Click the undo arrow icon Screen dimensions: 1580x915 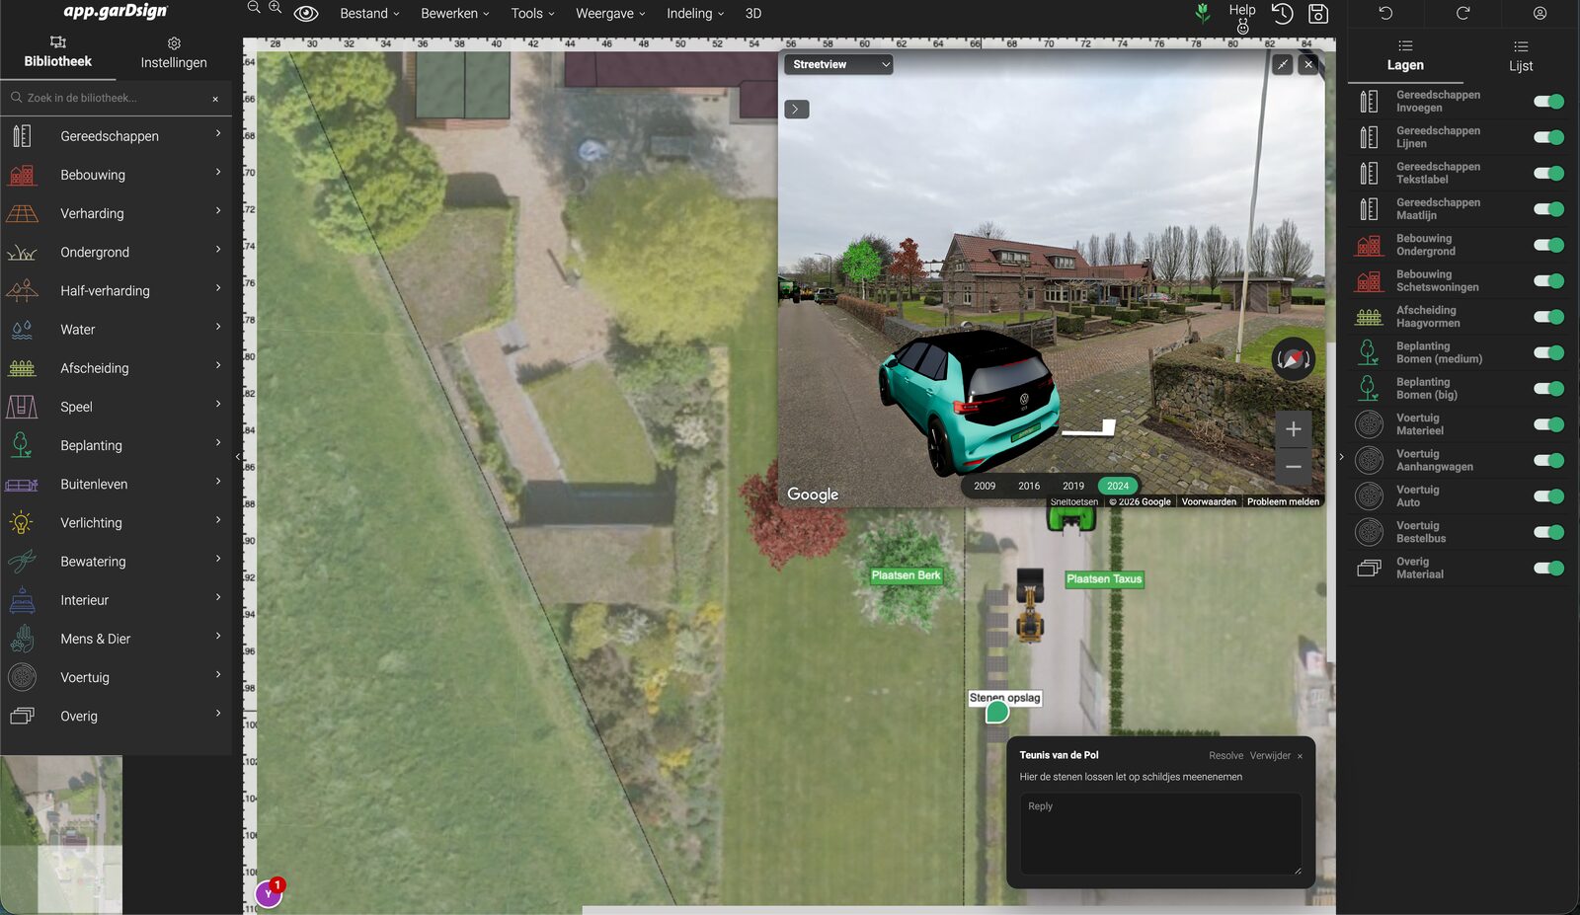1385,13
